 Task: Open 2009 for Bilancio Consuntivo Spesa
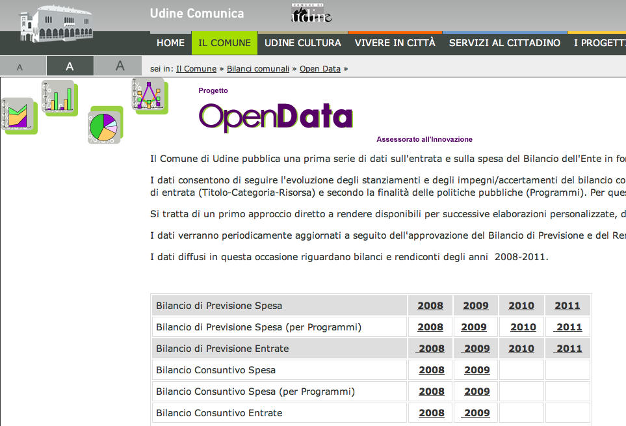[x=477, y=370]
